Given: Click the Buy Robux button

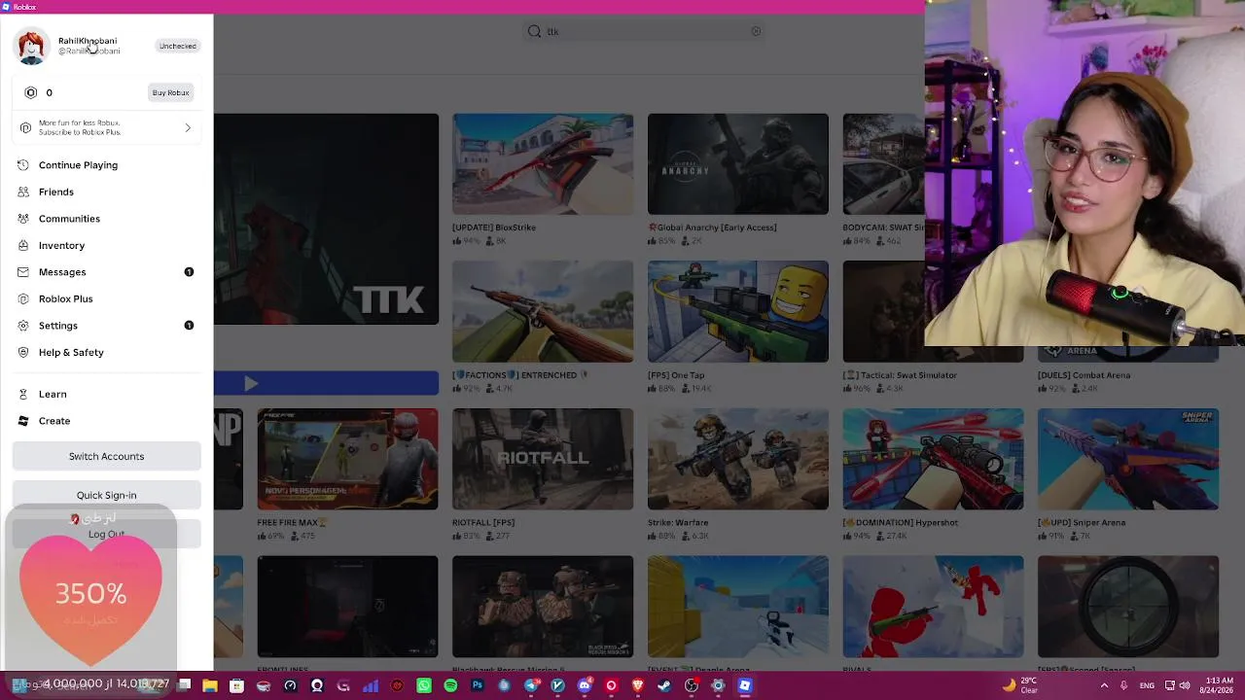Looking at the screenshot, I should pos(170,92).
